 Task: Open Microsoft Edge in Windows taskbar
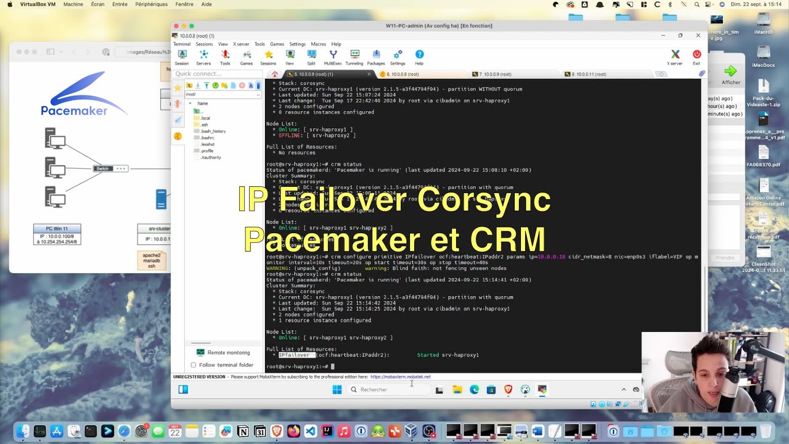tap(474, 389)
